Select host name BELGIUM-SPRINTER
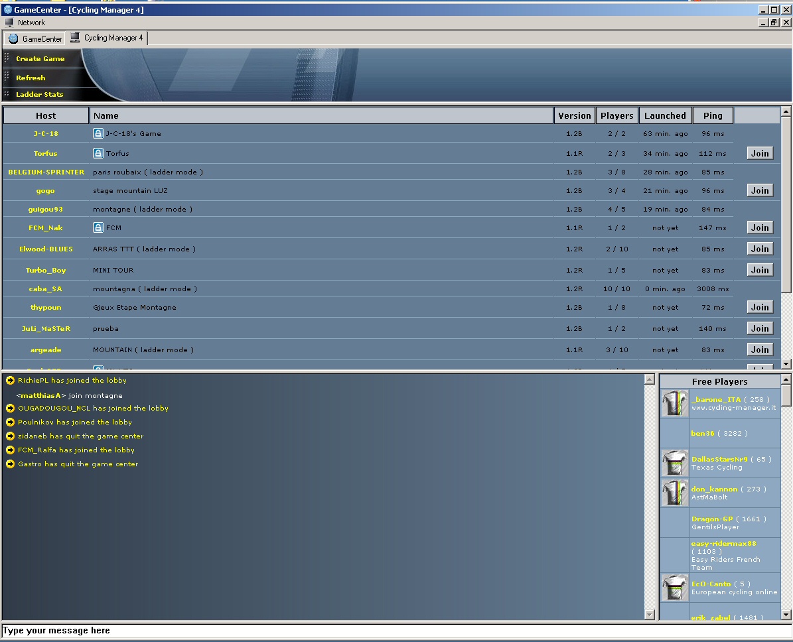This screenshot has height=642, width=793. 46,172
